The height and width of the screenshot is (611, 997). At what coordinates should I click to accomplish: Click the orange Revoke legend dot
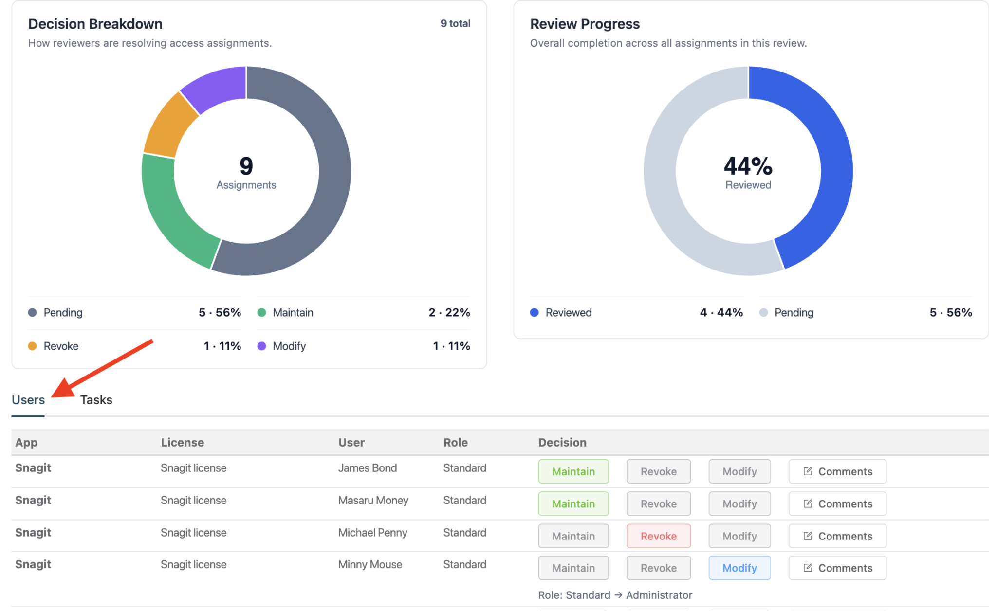click(32, 346)
